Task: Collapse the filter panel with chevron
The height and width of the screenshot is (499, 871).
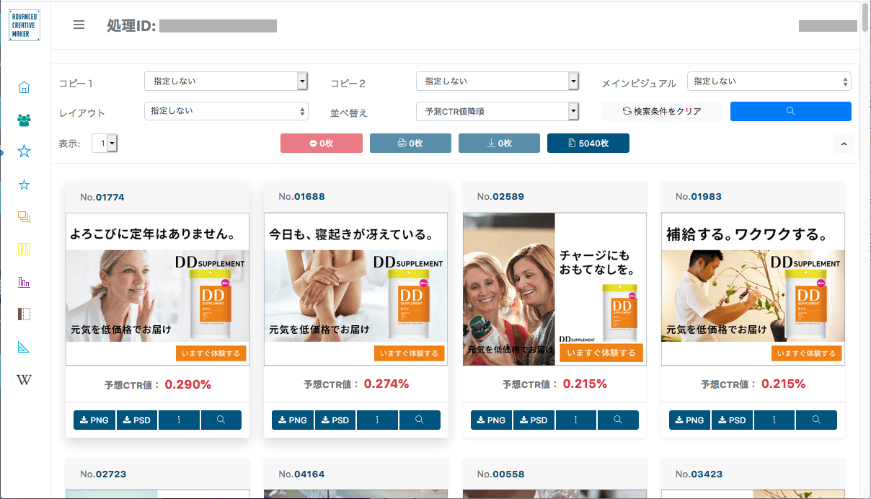Action: click(x=844, y=143)
